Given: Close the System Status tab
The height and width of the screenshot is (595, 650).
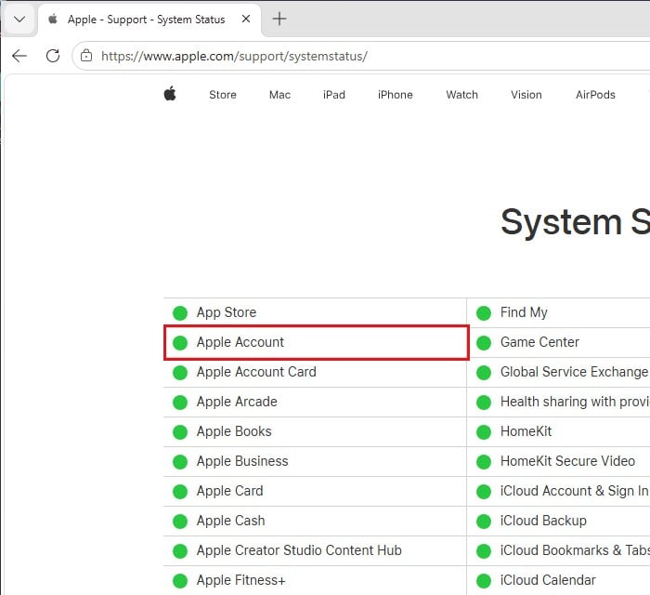Looking at the screenshot, I should tap(246, 19).
